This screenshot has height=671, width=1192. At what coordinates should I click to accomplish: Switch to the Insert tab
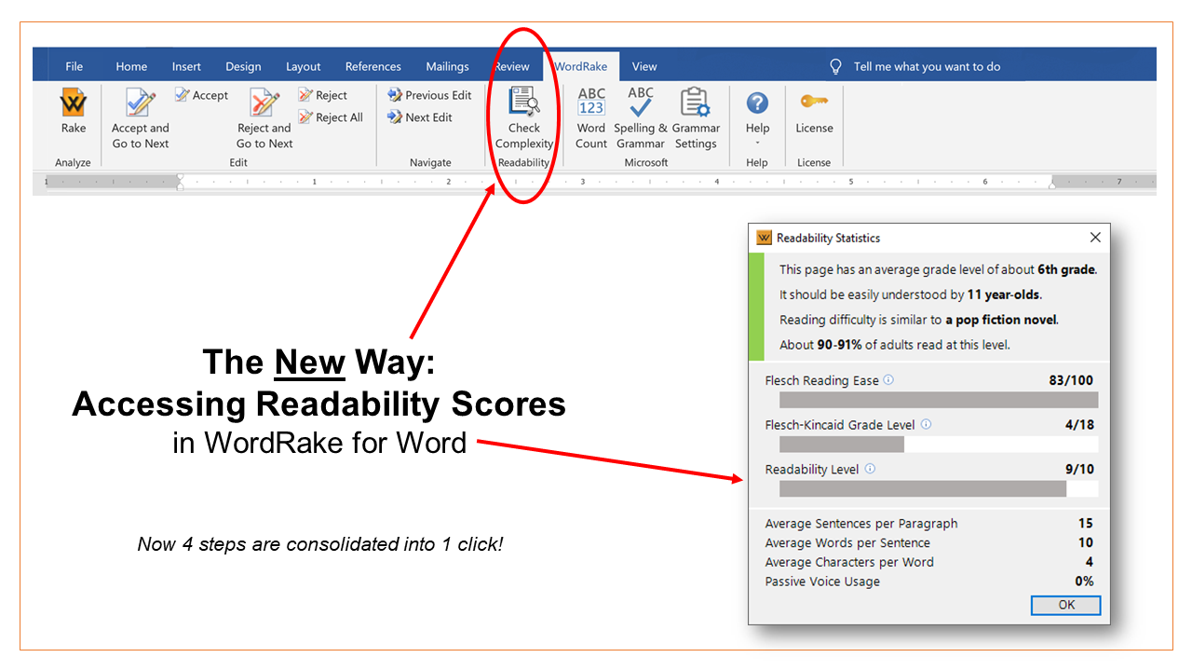click(x=186, y=66)
